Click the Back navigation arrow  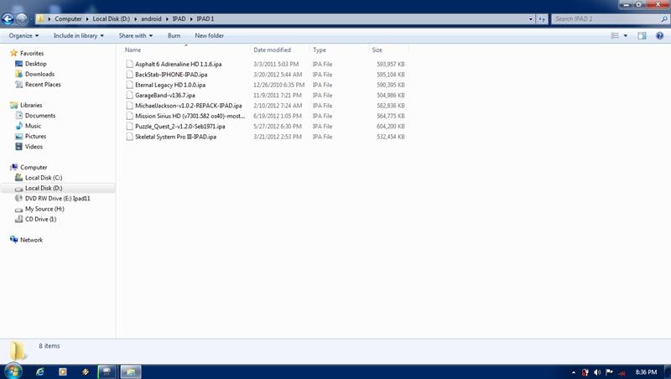click(8, 18)
